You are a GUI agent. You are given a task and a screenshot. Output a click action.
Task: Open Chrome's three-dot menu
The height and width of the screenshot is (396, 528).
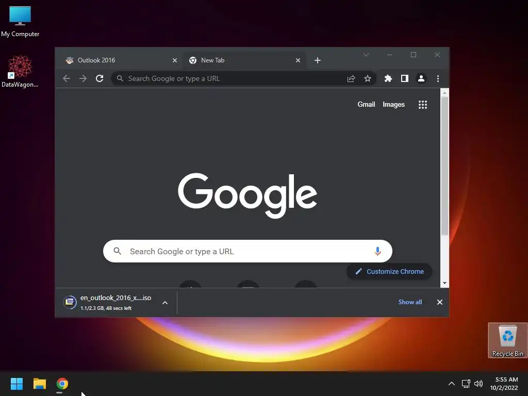coord(438,78)
